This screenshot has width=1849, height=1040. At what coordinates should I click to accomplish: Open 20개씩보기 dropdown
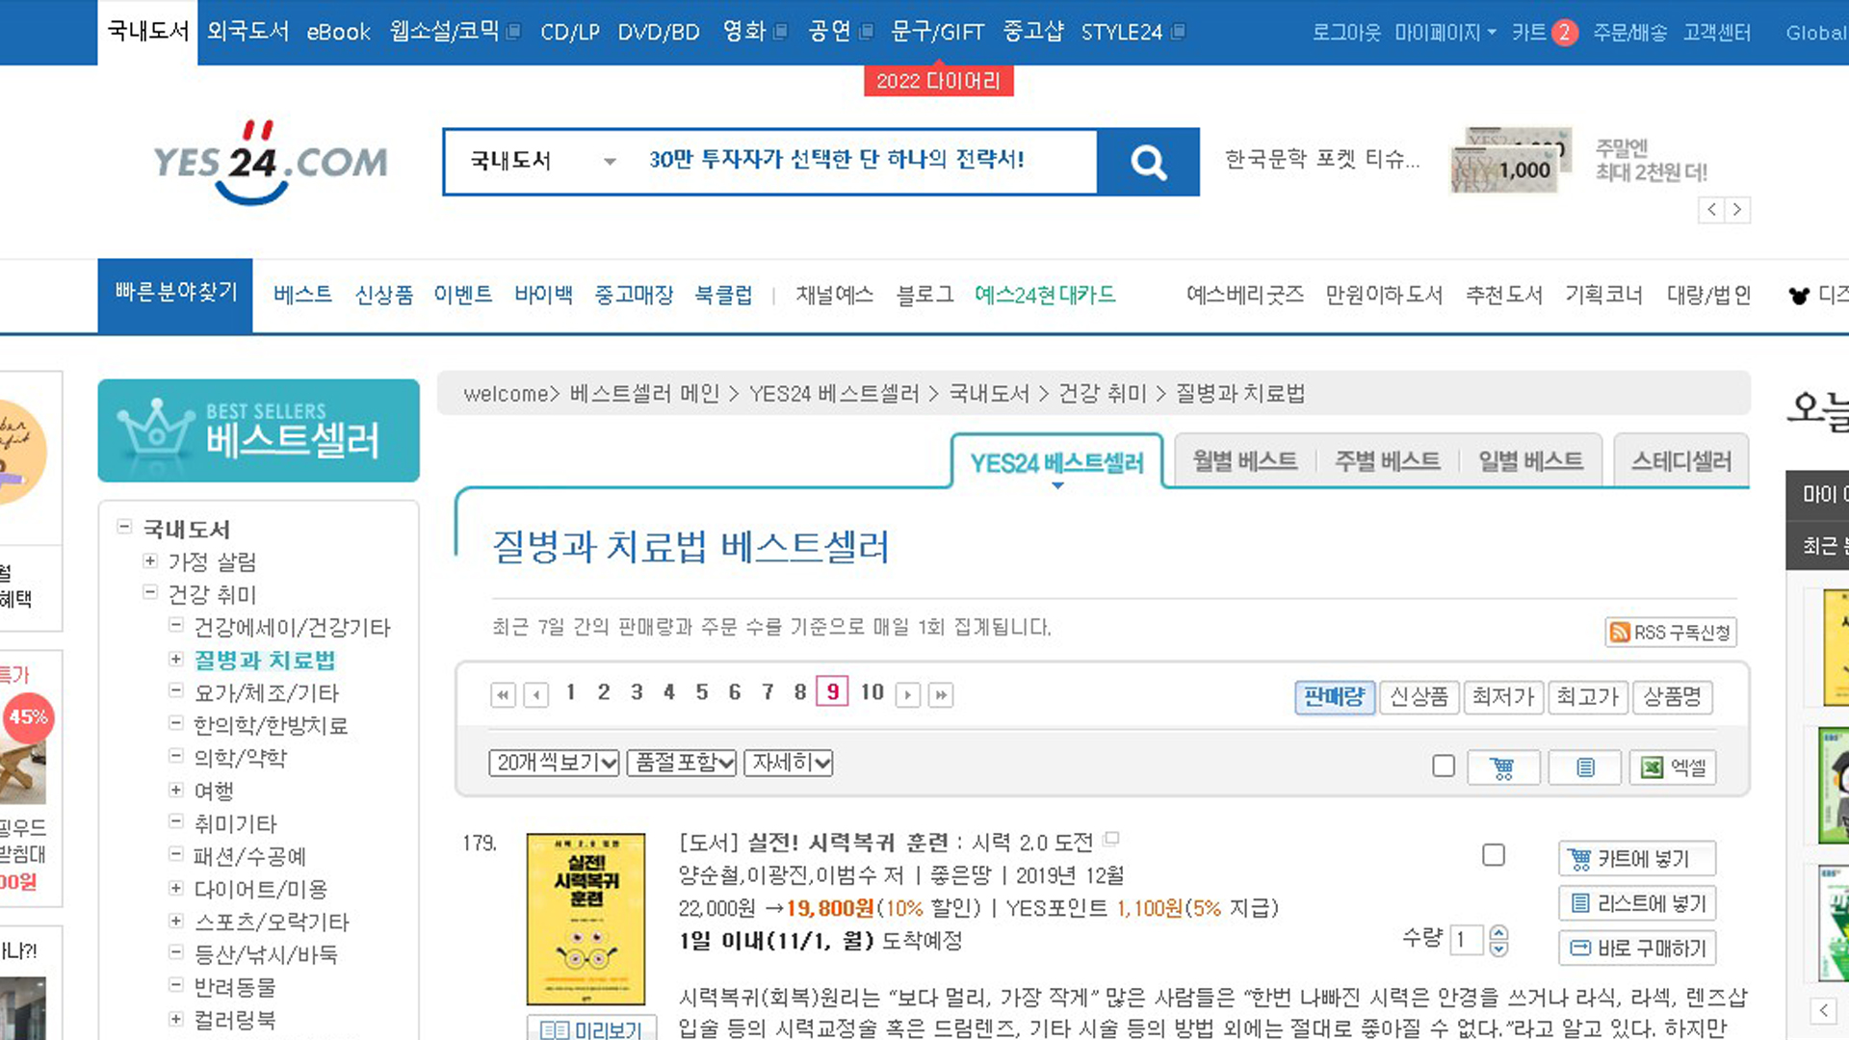pyautogui.click(x=554, y=763)
